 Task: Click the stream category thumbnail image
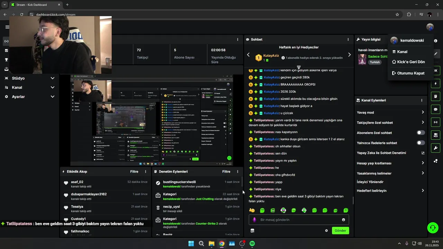click(362, 59)
